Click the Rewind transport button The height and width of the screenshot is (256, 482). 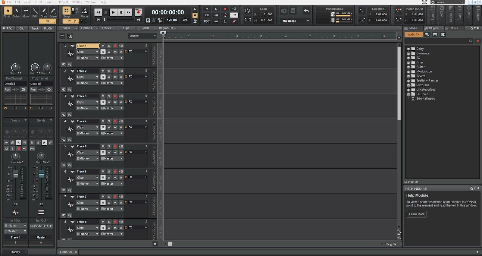[x=98, y=12]
